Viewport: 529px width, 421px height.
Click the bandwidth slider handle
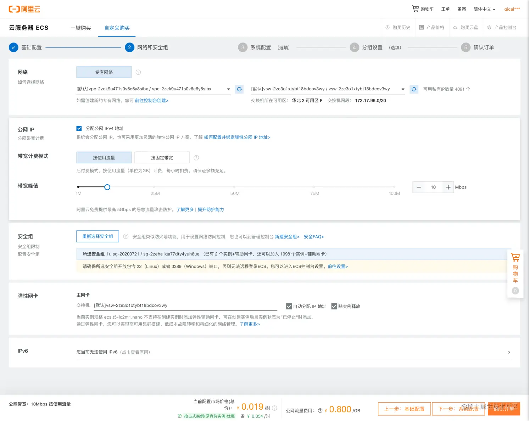(107, 187)
